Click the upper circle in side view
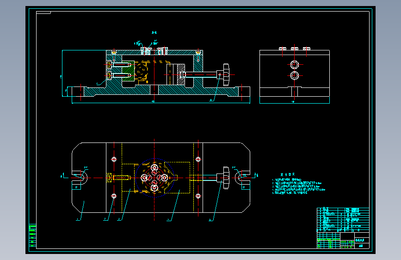401x260 pixels. coord(294,64)
